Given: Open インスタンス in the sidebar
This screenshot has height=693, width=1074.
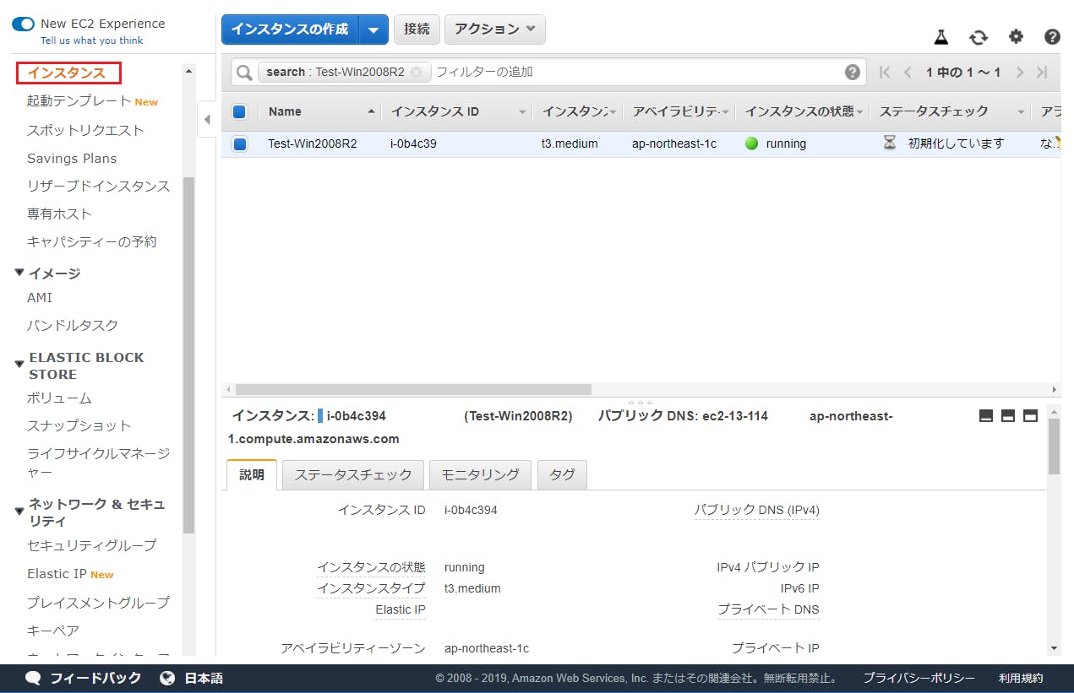Looking at the screenshot, I should point(67,73).
